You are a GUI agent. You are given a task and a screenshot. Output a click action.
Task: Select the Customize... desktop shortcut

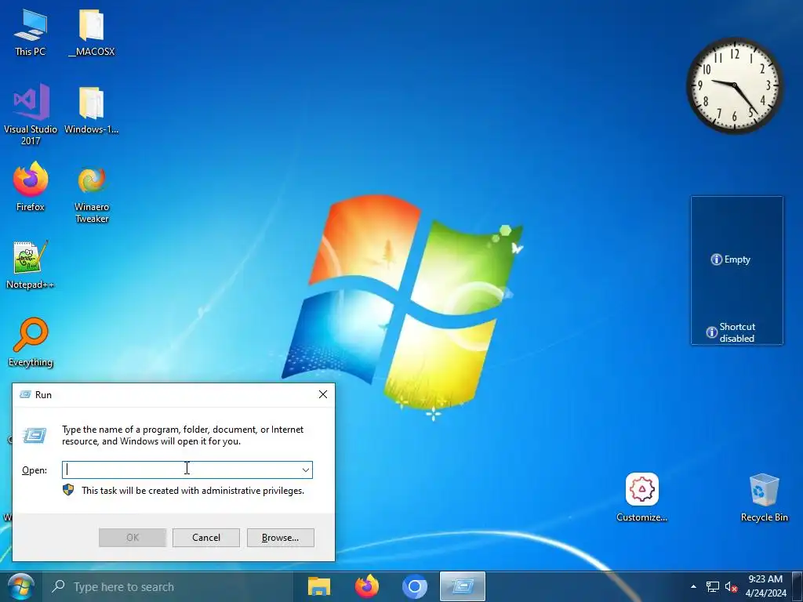click(x=641, y=498)
